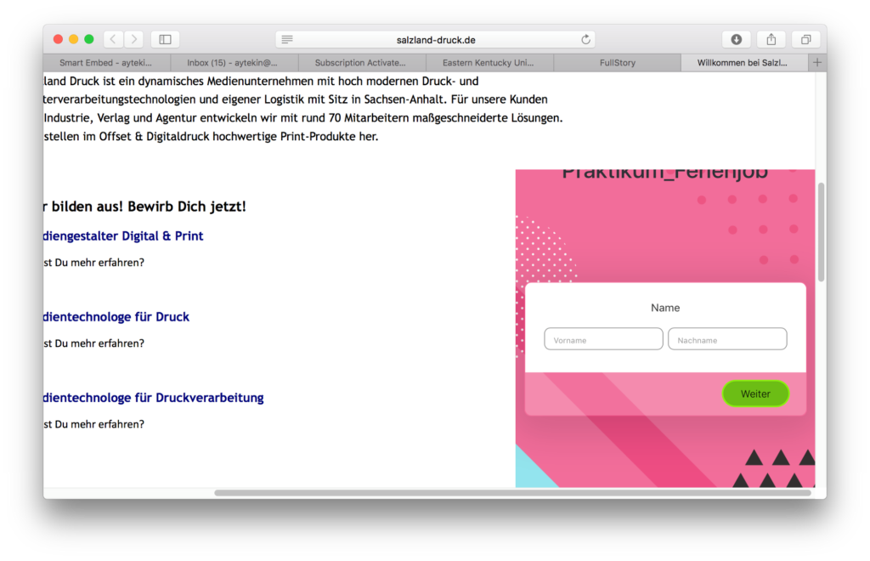Open the Share menu icon
Image resolution: width=870 pixels, height=561 pixels.
(x=771, y=39)
